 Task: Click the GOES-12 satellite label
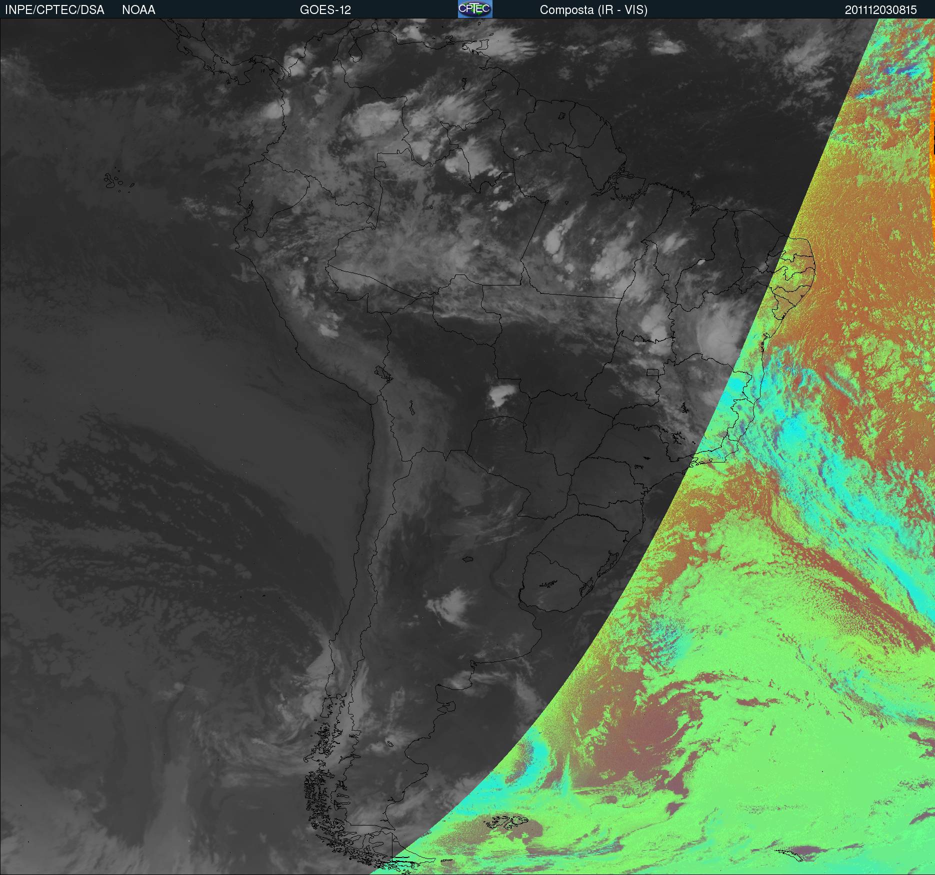point(325,10)
